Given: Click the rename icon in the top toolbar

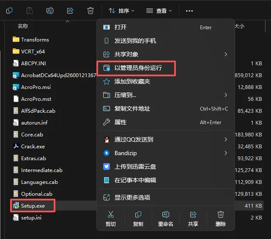Looking at the screenshot, I should pyautogui.click(x=50, y=11).
